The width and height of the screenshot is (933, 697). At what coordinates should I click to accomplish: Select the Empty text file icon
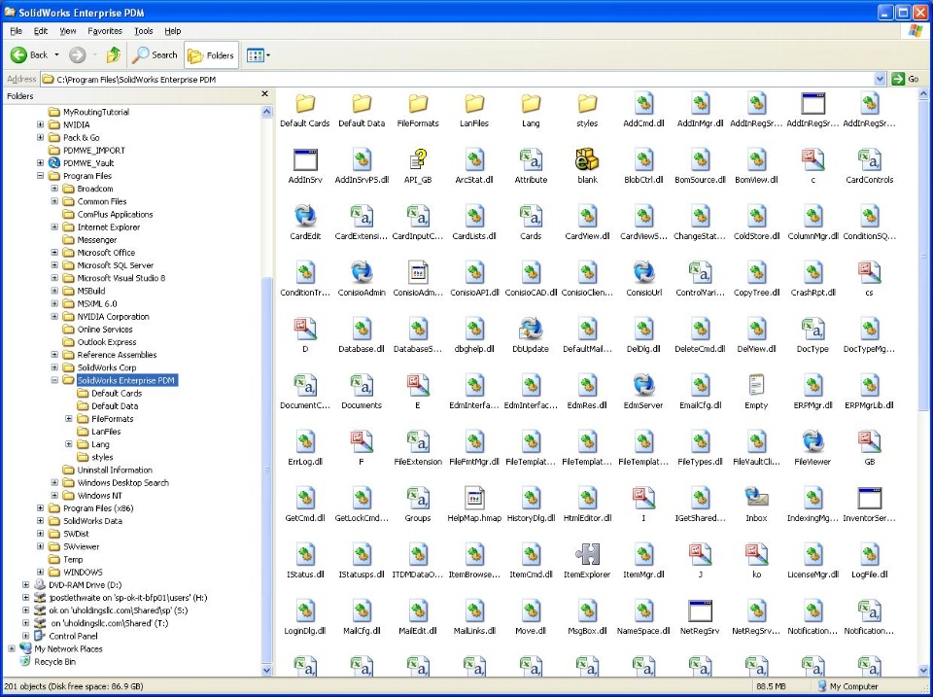tap(756, 386)
